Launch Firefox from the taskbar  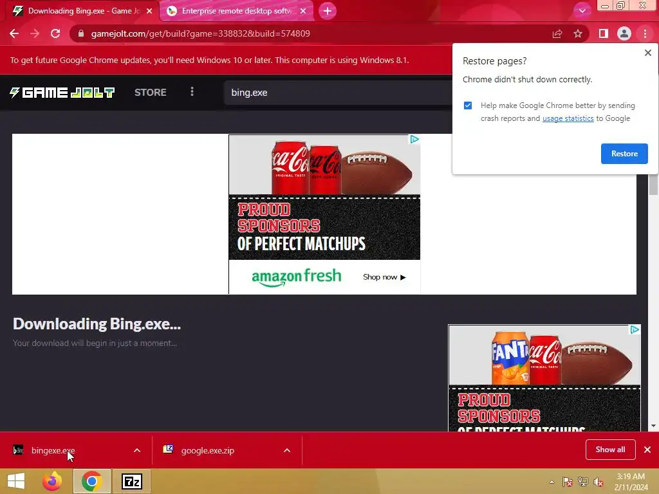[x=52, y=481]
